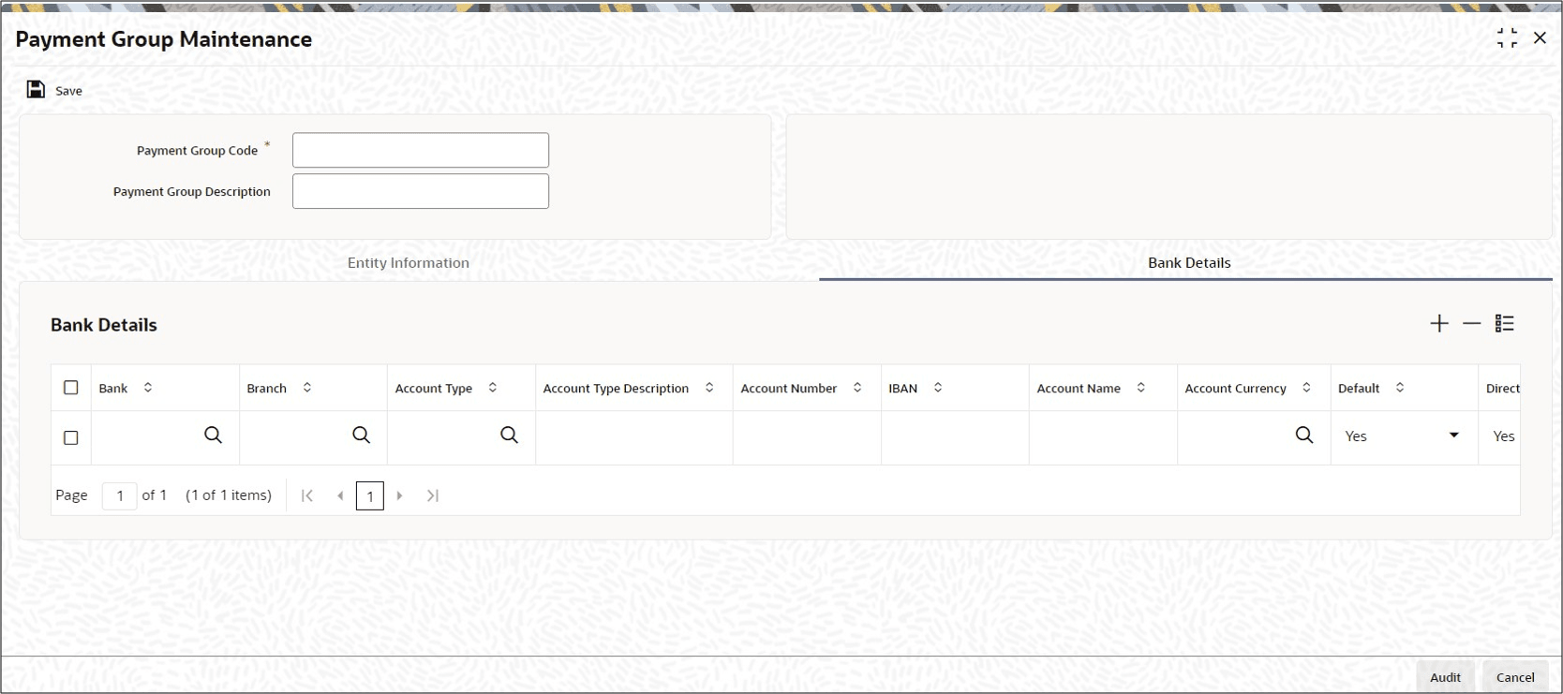Open Account Currency lookup search icon
This screenshot has width=1563, height=694.
[x=1304, y=436]
